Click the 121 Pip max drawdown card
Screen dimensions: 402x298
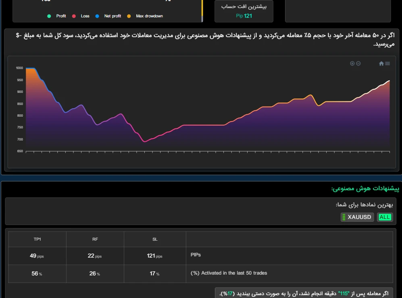point(244,11)
